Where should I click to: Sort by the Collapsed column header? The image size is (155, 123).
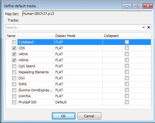tap(127, 36)
